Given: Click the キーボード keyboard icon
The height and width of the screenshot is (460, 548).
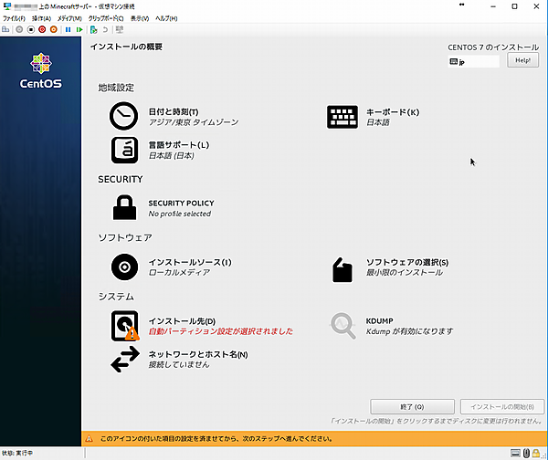Looking at the screenshot, I should coord(342,116).
